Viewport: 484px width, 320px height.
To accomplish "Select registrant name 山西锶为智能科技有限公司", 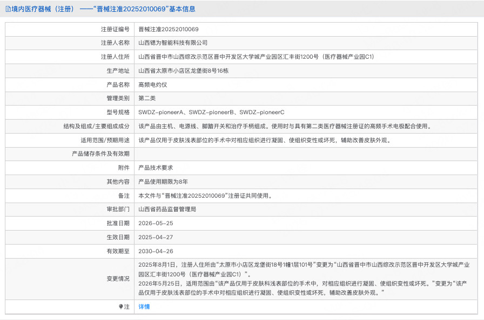I will (172, 43).
